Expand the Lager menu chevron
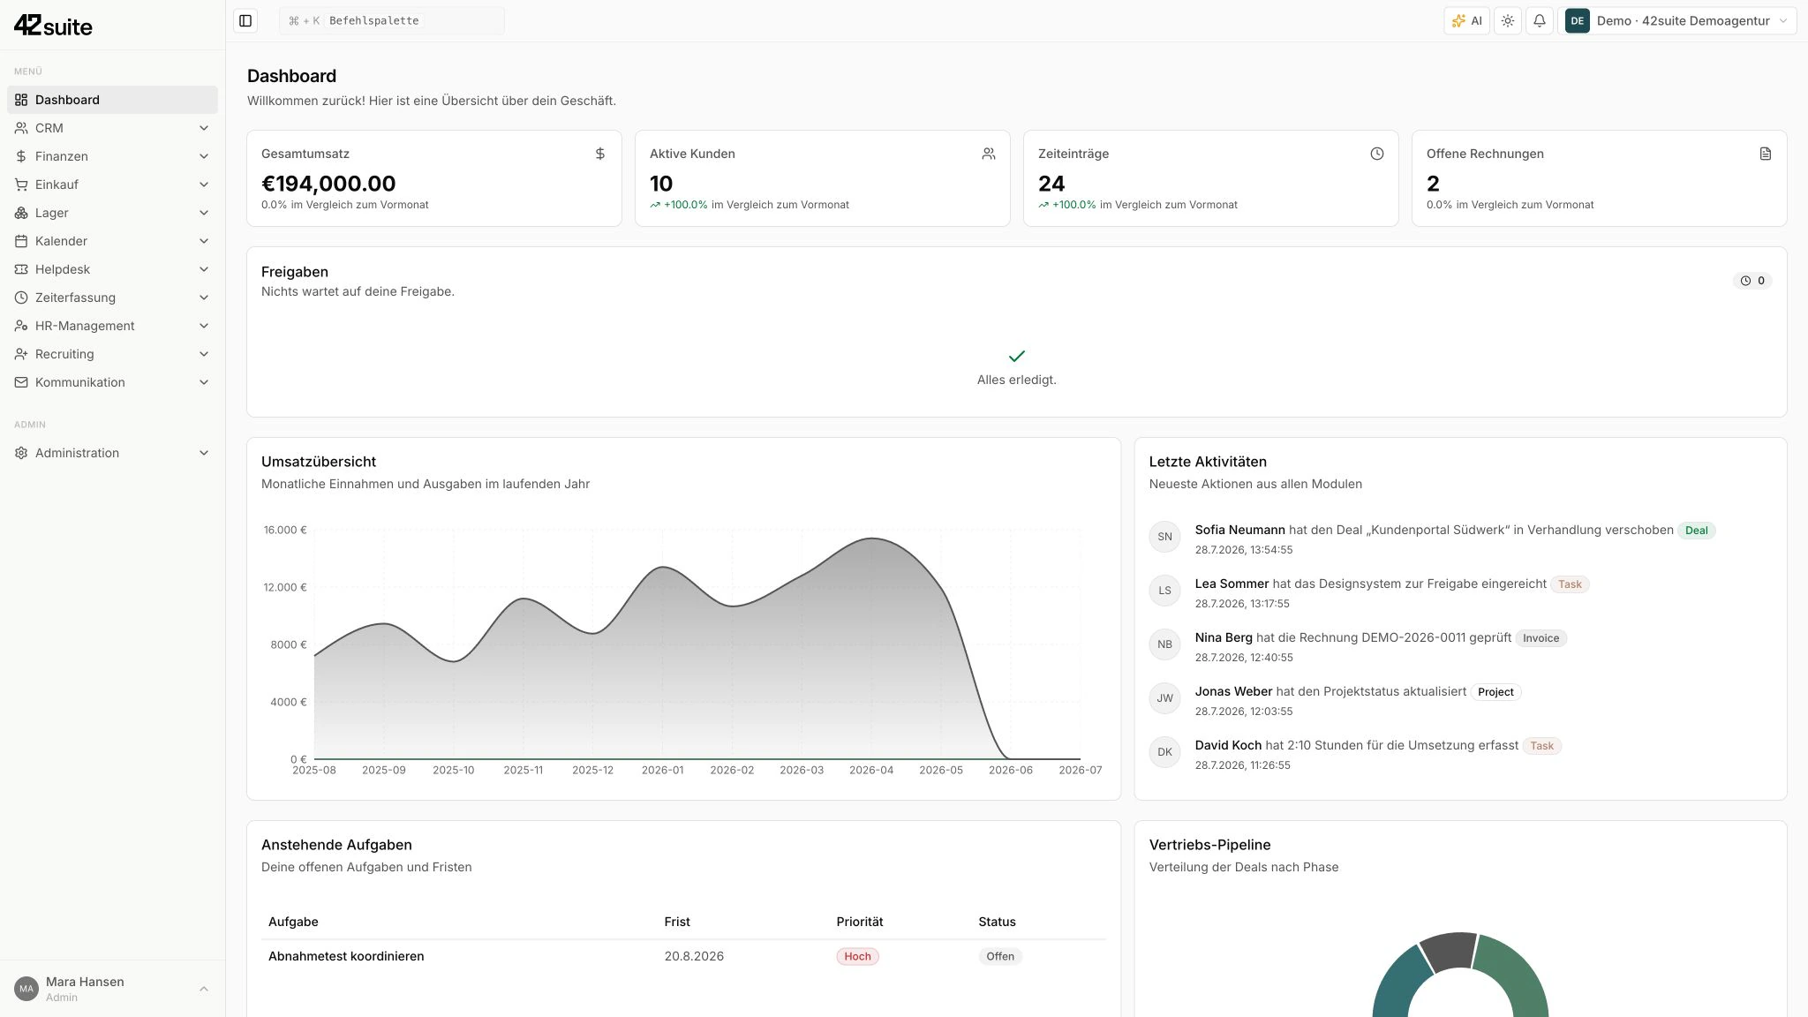The image size is (1808, 1017). [204, 213]
